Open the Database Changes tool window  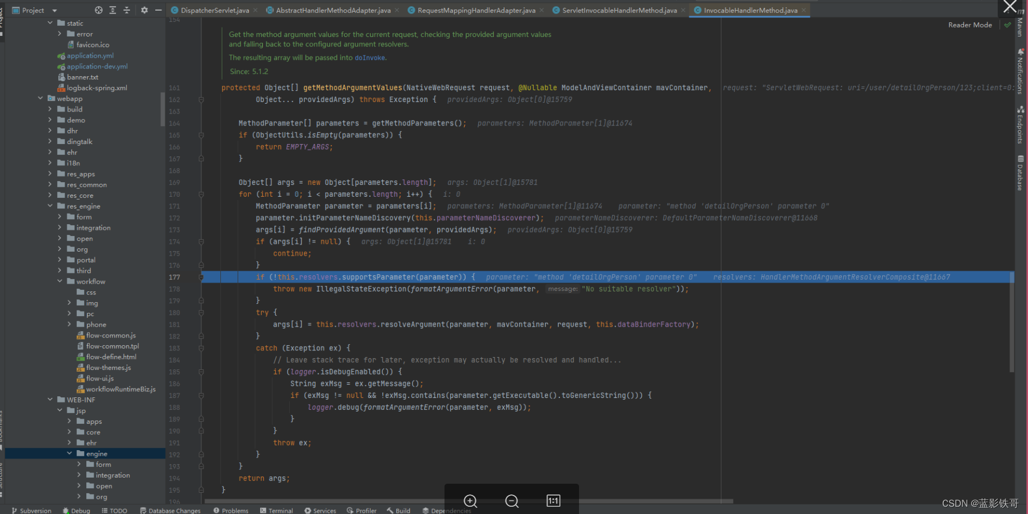[x=170, y=510]
